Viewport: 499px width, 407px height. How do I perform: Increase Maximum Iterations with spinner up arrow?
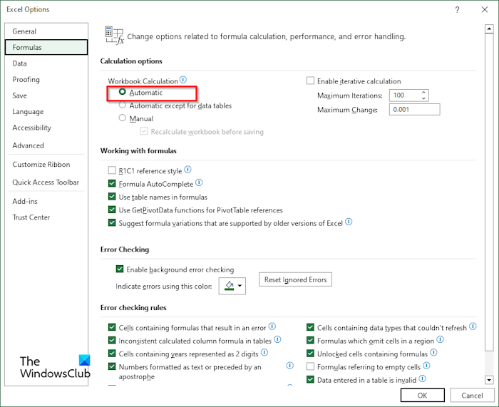(x=424, y=92)
